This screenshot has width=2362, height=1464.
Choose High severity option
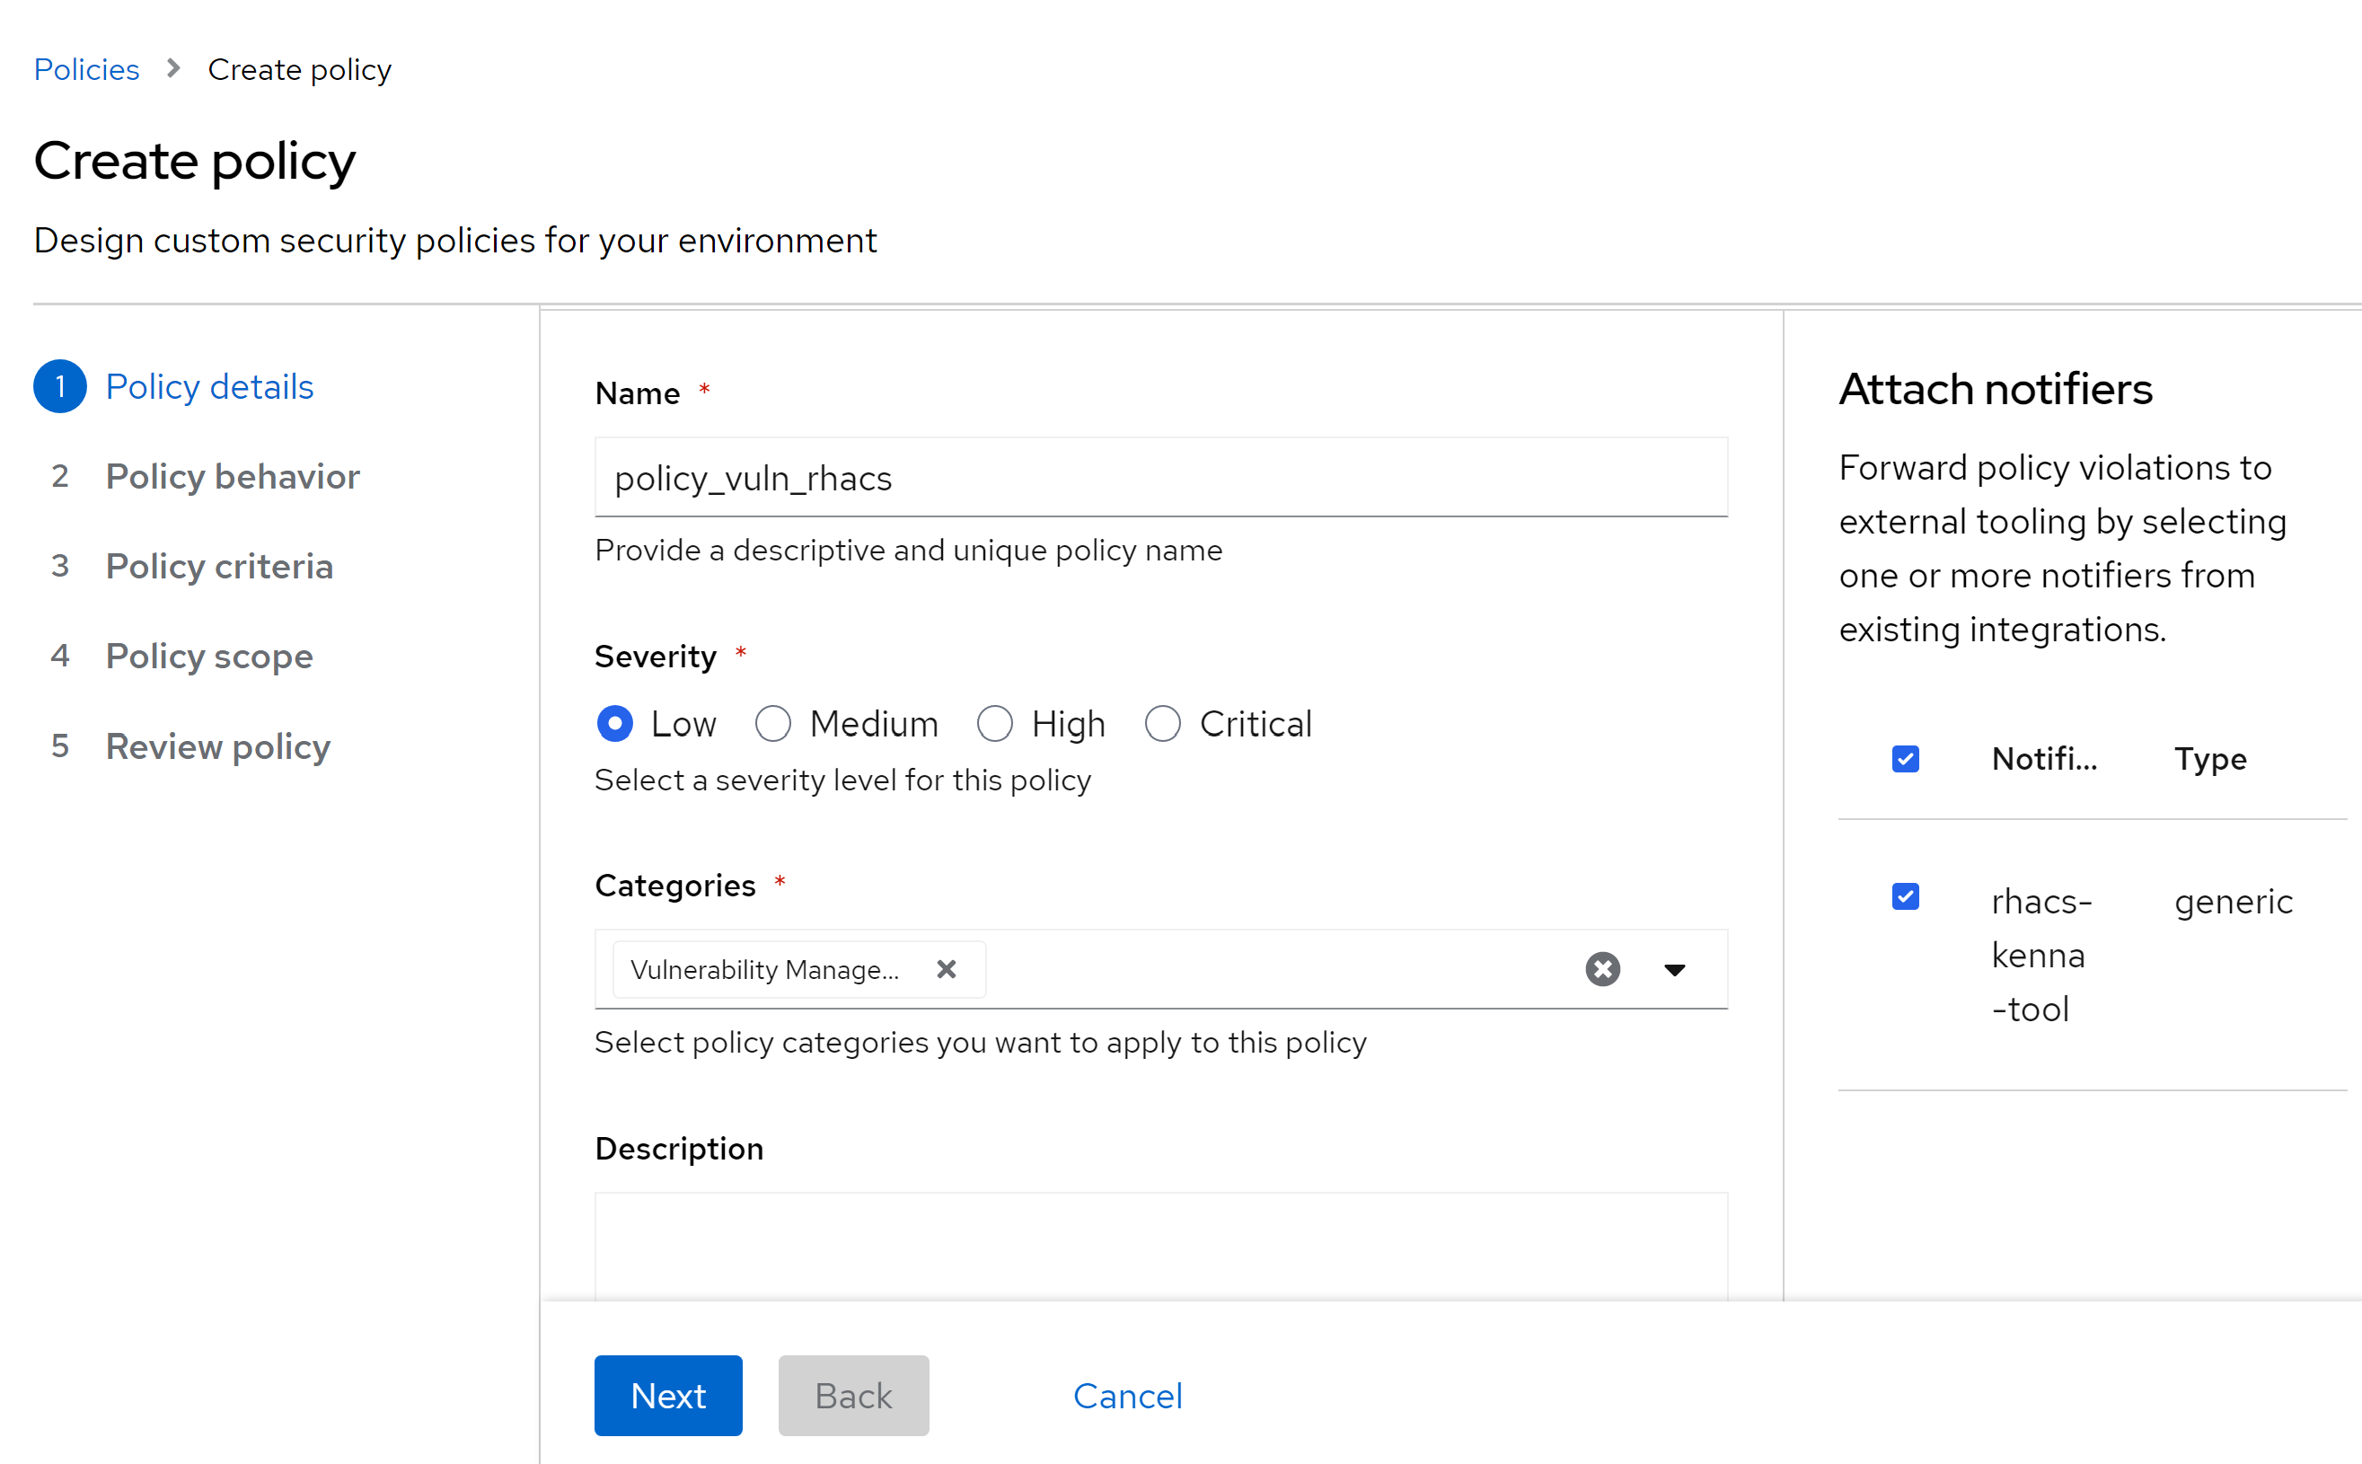coord(994,723)
